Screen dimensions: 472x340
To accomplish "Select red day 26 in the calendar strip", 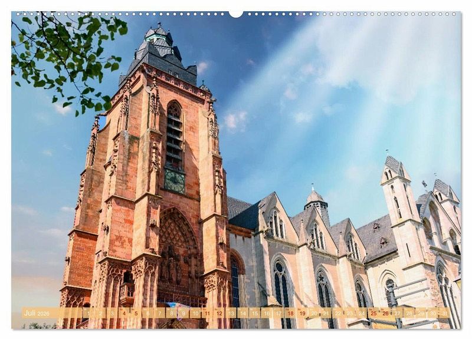I will (386, 313).
